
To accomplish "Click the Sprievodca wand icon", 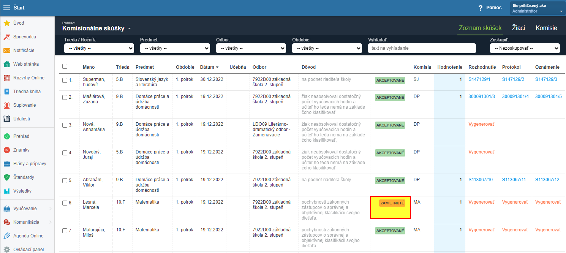I will (7, 37).
